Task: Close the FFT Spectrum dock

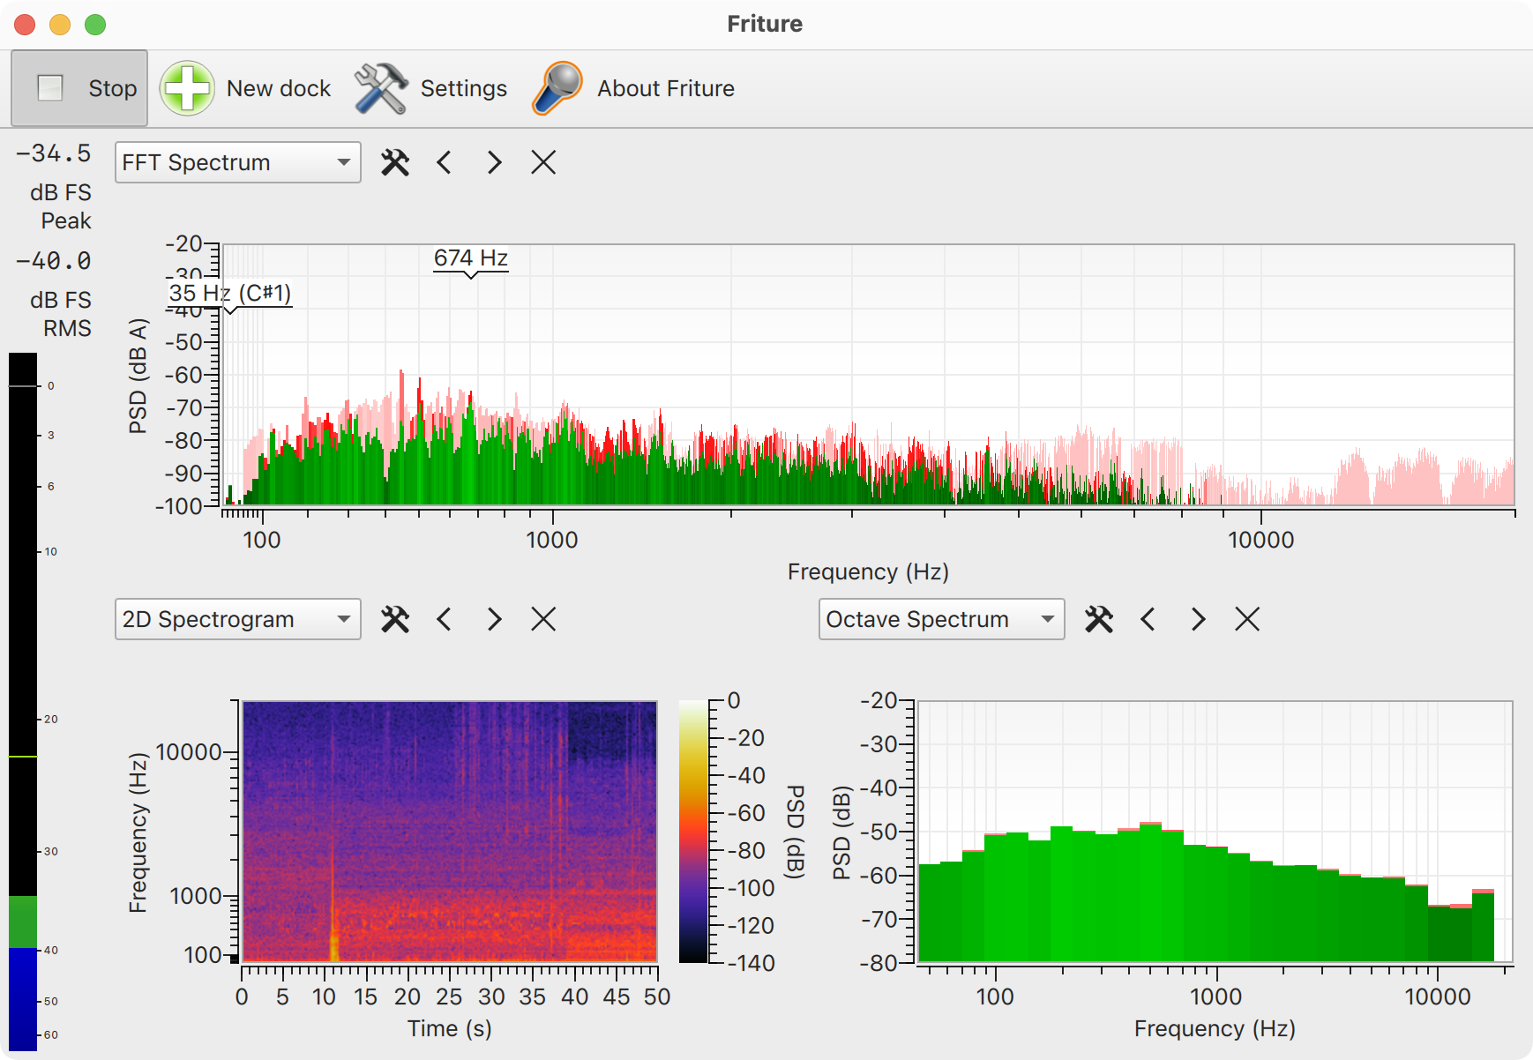Action: tap(543, 162)
